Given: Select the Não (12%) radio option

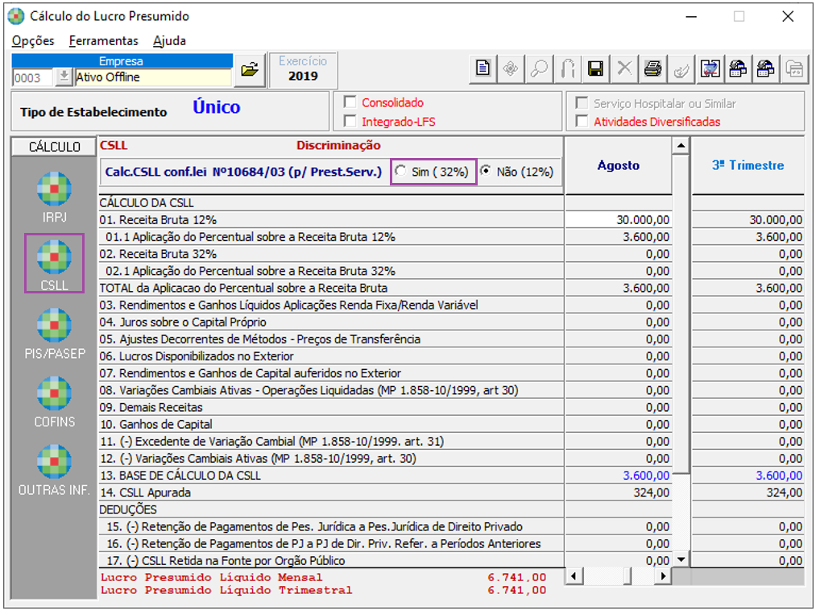Looking at the screenshot, I should [486, 171].
